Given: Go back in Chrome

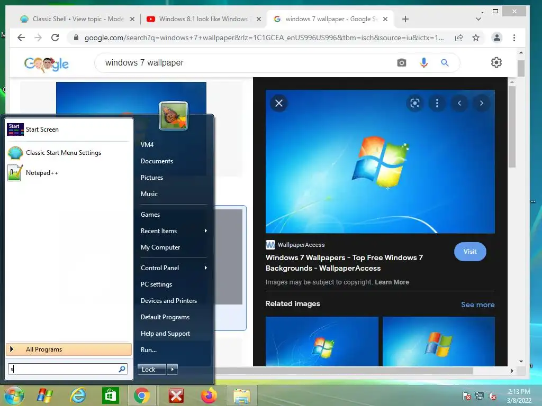Looking at the screenshot, I should (21, 38).
